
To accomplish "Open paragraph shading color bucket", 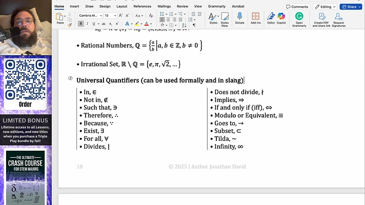I will tap(162, 25).
